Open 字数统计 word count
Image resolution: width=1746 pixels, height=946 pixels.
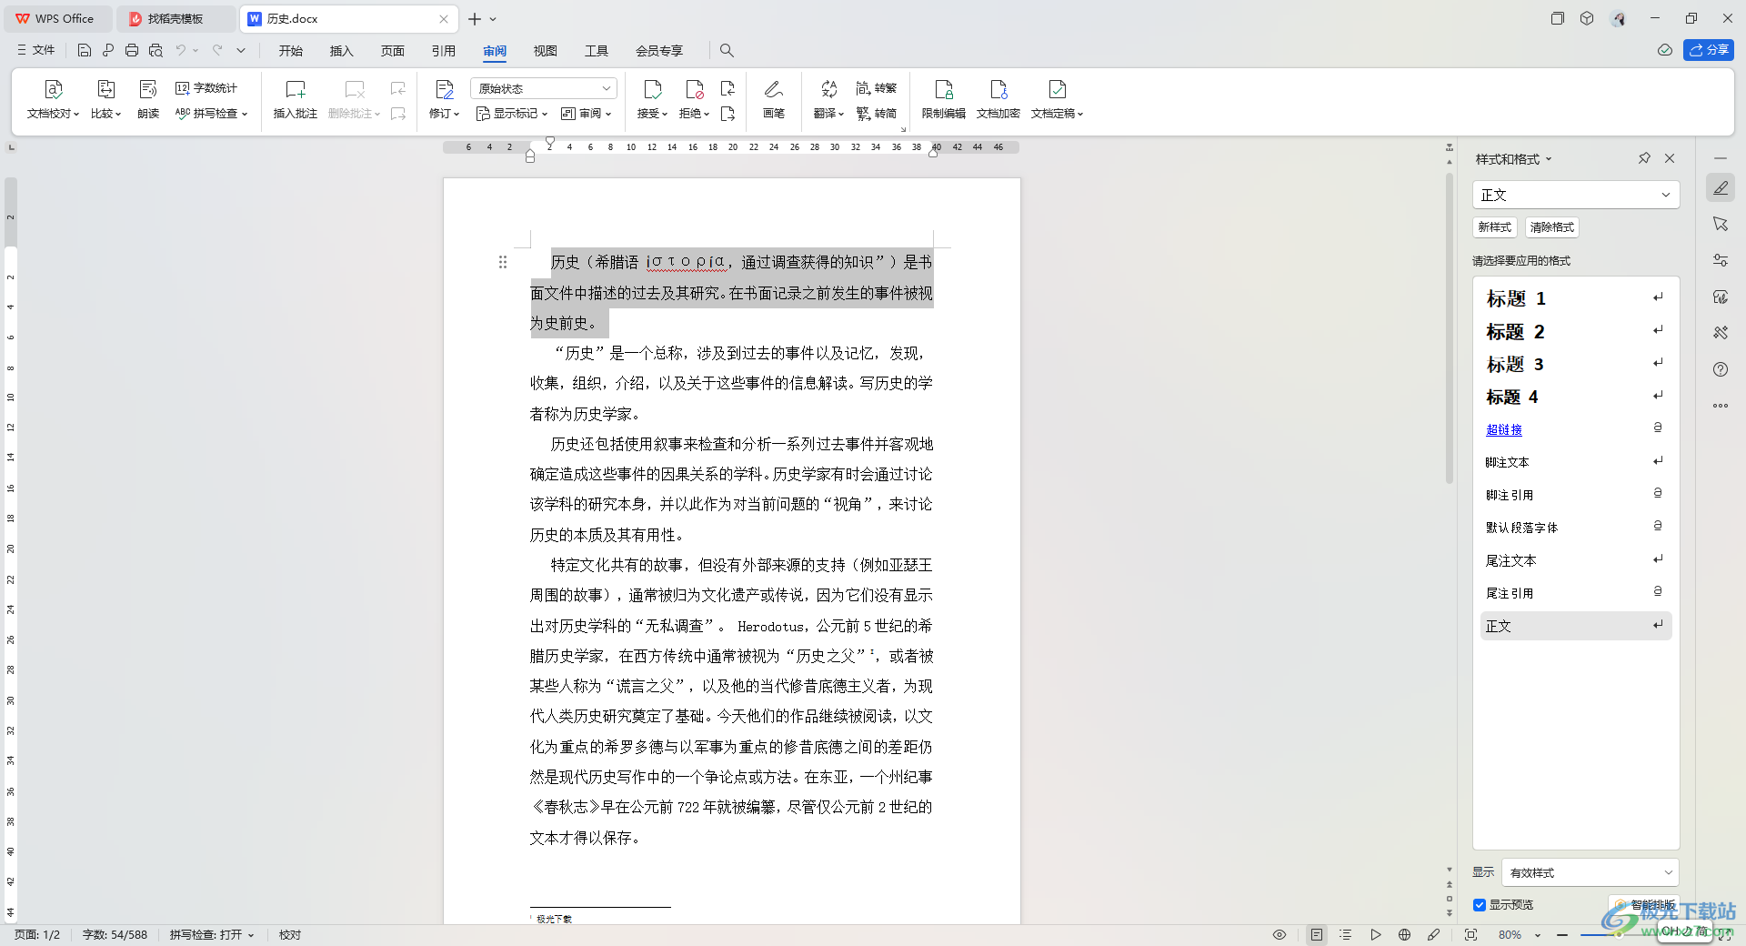206,88
